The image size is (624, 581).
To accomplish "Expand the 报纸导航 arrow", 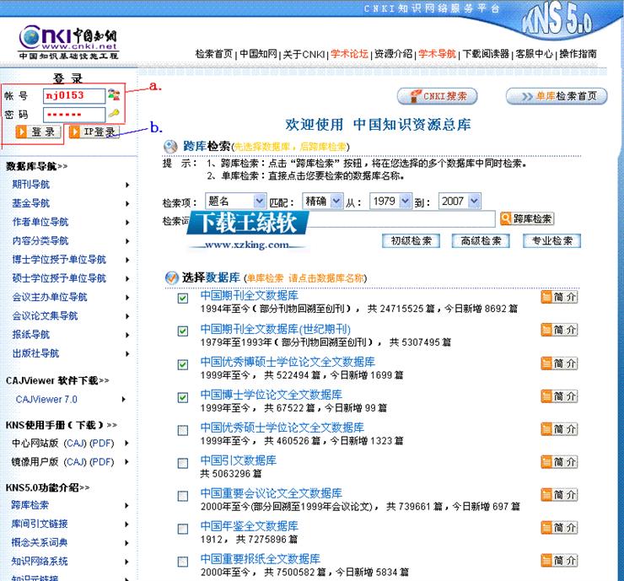I will click(x=127, y=335).
